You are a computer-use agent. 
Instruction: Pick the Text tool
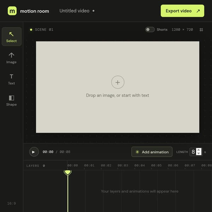pos(12,79)
